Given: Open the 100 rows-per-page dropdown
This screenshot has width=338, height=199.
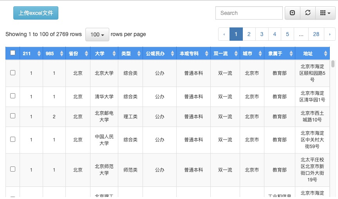Looking at the screenshot, I should pyautogui.click(x=97, y=34).
